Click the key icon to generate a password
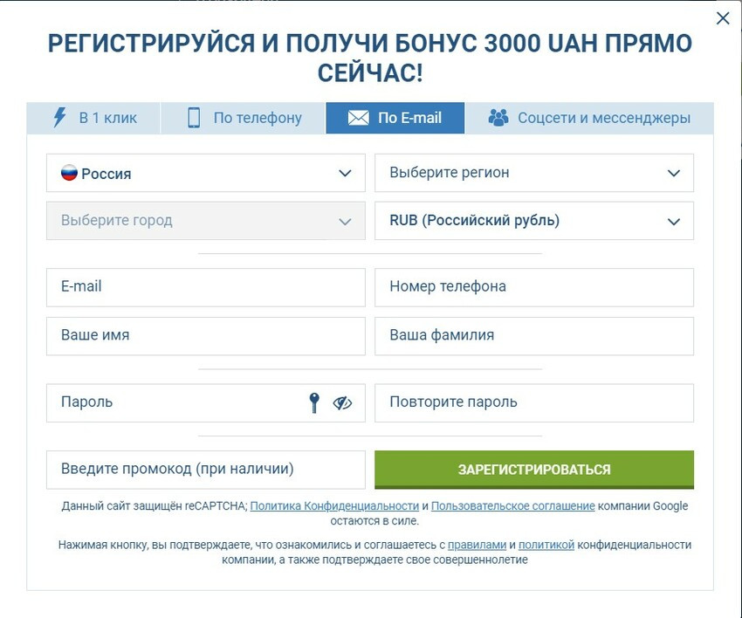The height and width of the screenshot is (618, 742). [x=314, y=402]
